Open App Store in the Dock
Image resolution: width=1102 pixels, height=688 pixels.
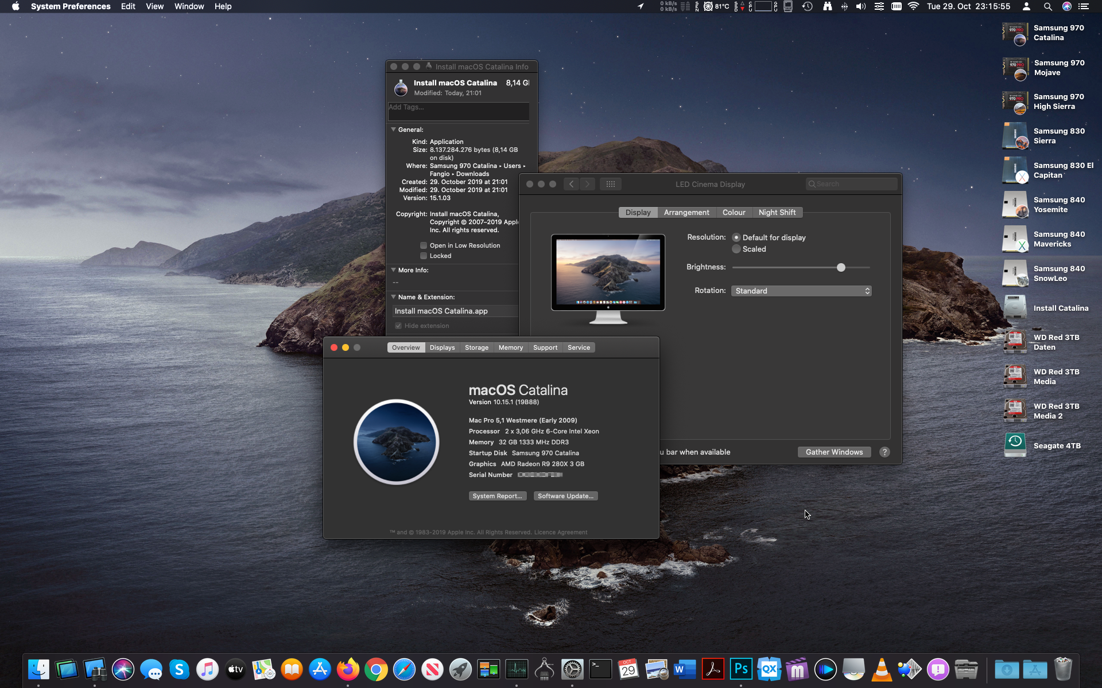pyautogui.click(x=320, y=669)
